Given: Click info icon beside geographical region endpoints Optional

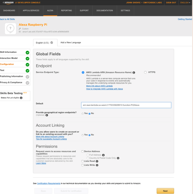Looking at the screenshot, I should [47, 115].
